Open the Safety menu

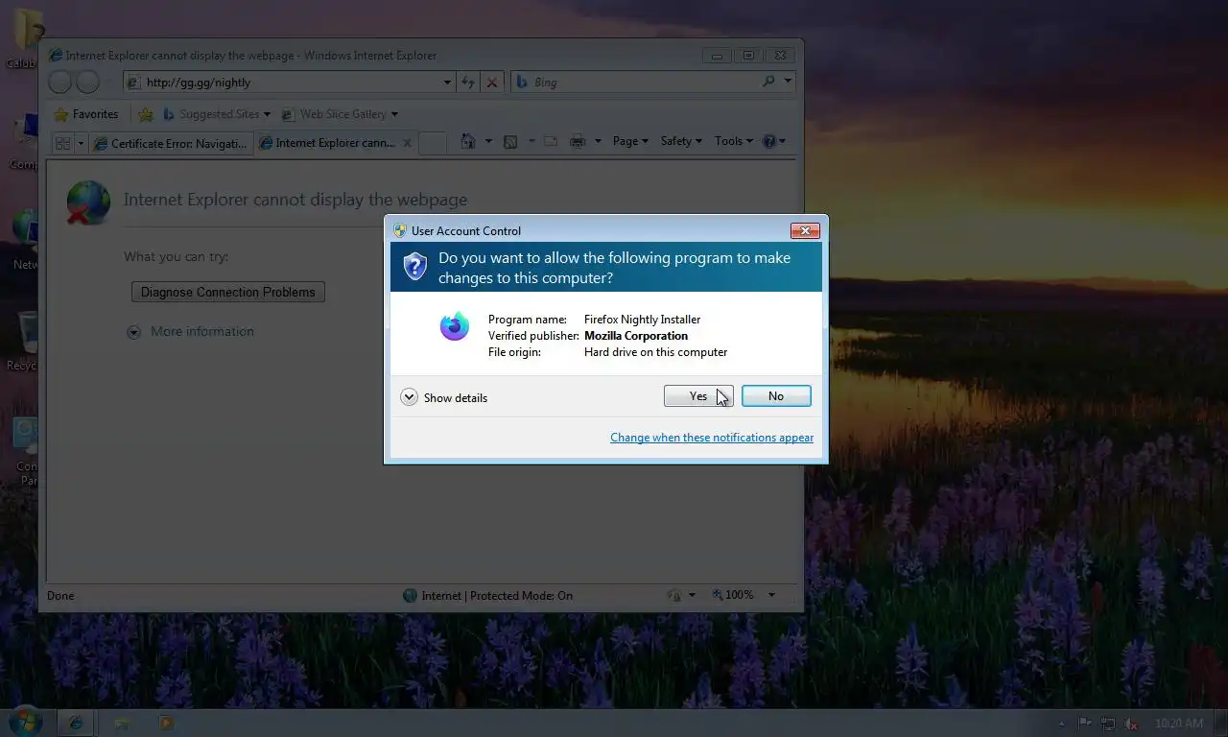click(x=681, y=141)
